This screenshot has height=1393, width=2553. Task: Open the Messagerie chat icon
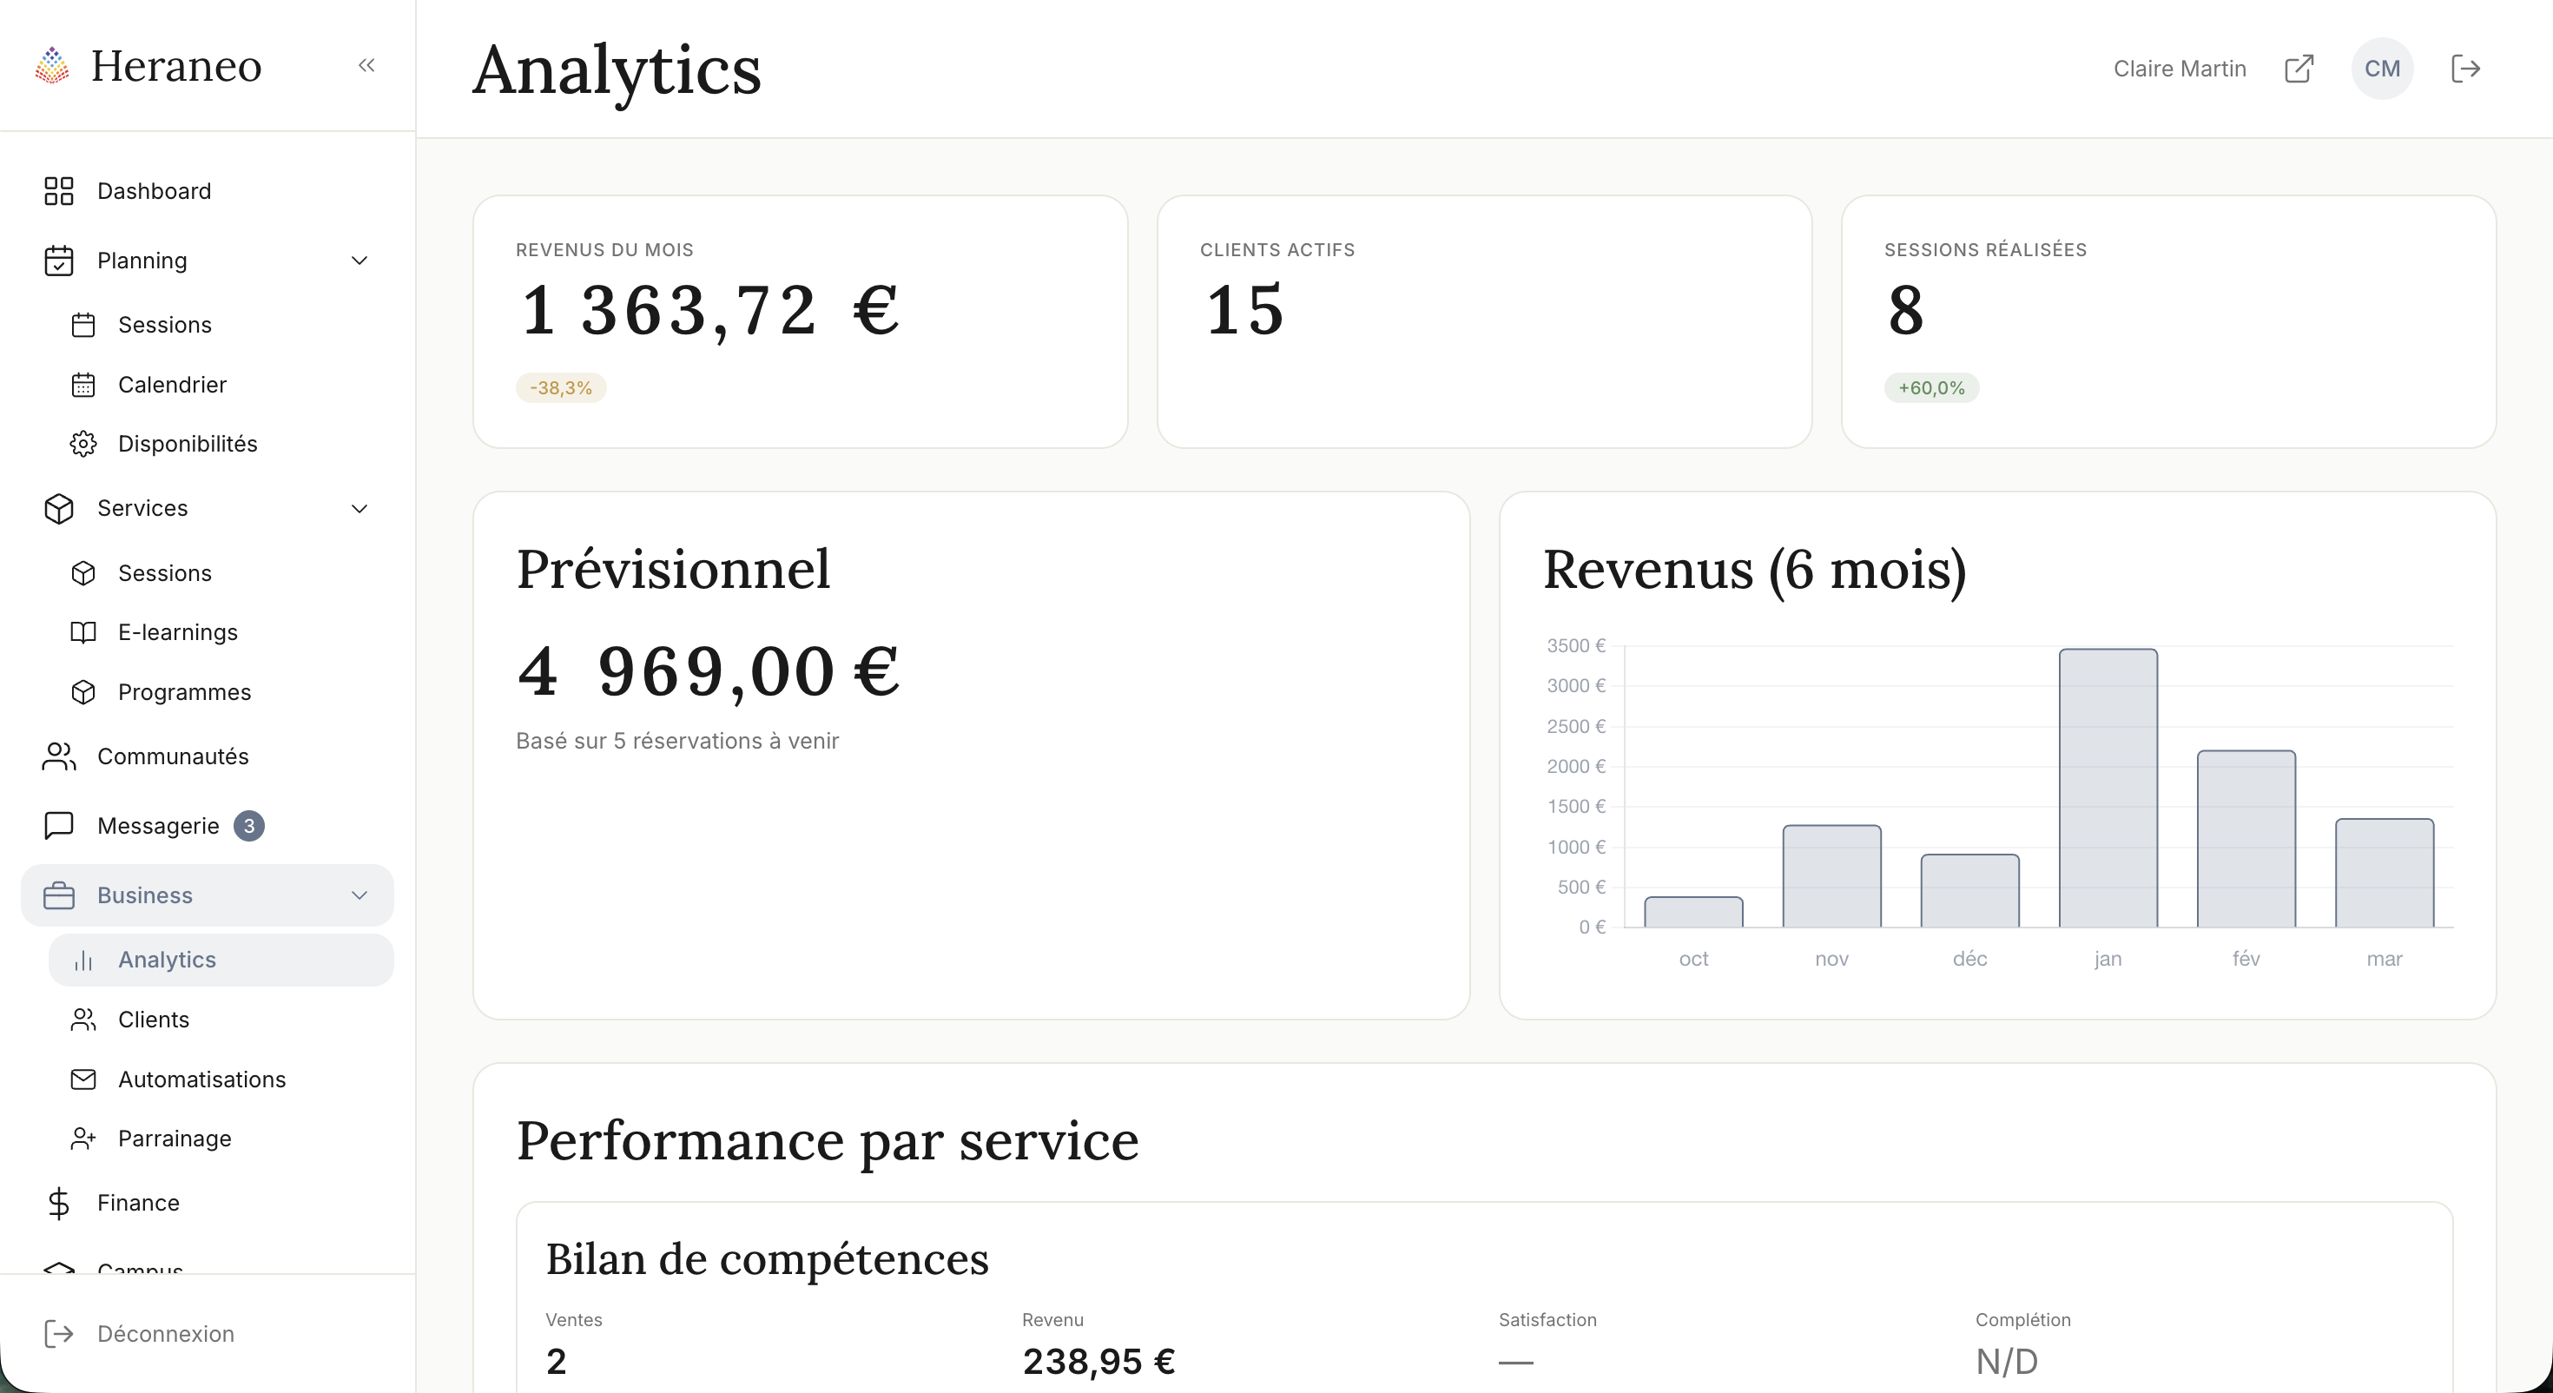58,825
